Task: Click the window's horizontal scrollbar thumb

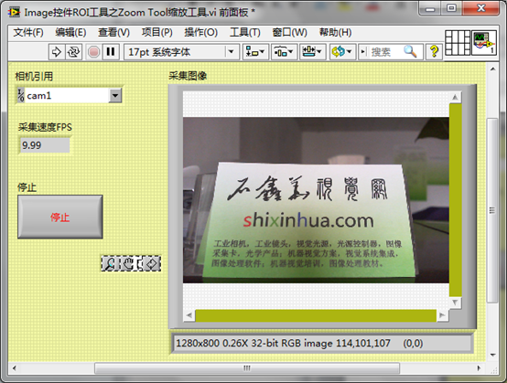Action: (247, 368)
